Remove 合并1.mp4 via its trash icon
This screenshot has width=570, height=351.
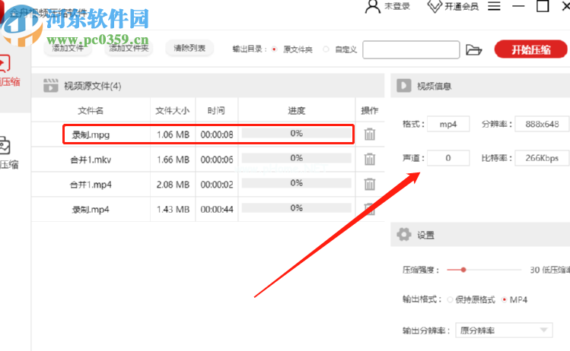coord(370,184)
